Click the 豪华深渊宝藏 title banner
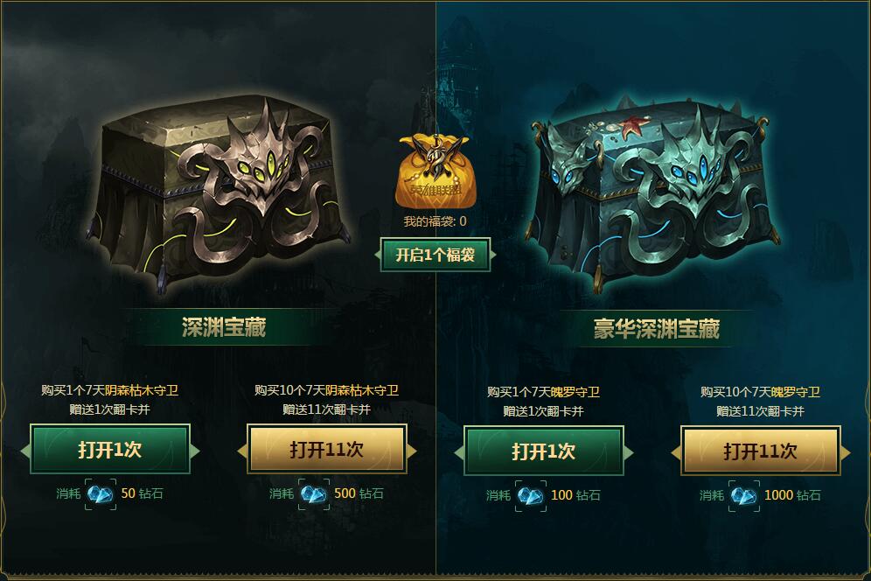This screenshot has width=871, height=581. [x=656, y=329]
